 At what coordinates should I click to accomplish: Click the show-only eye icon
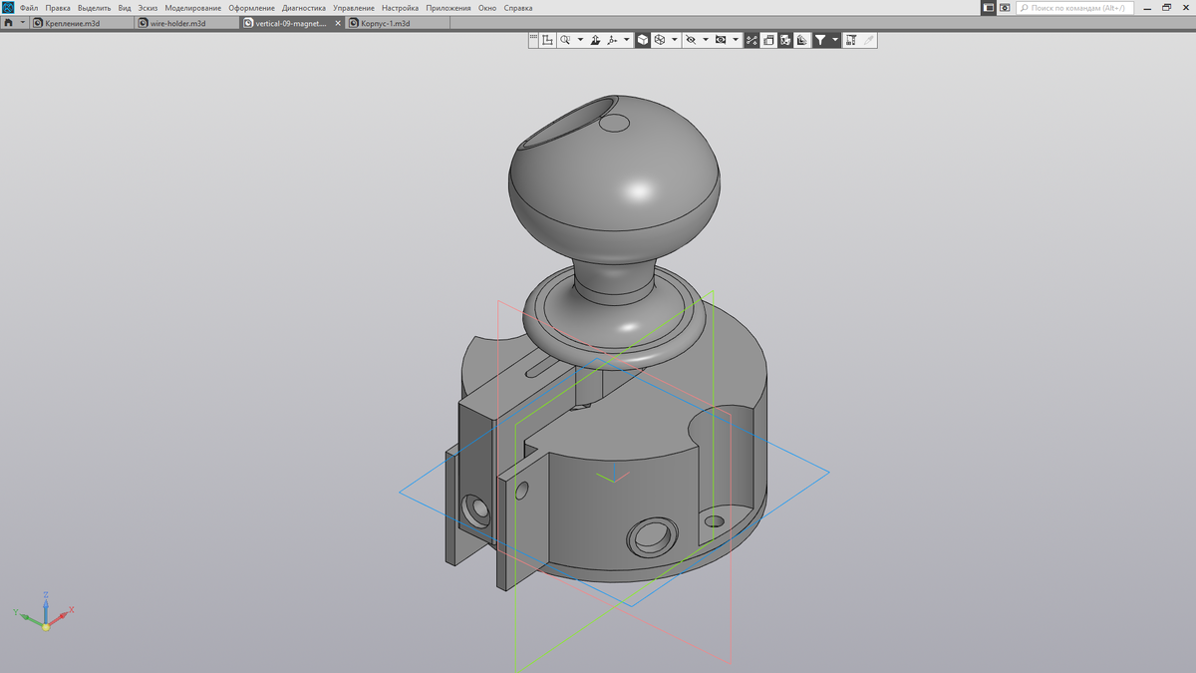pyautogui.click(x=721, y=40)
